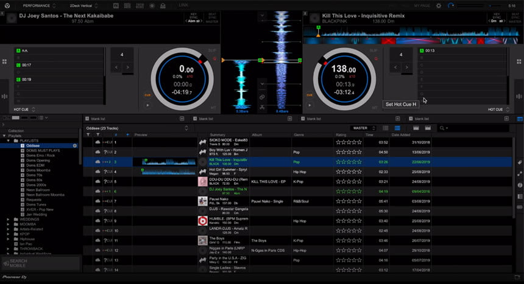Collapse waveform with chevron above link icon
Screen dimensions: 524x284
(x=262, y=84)
